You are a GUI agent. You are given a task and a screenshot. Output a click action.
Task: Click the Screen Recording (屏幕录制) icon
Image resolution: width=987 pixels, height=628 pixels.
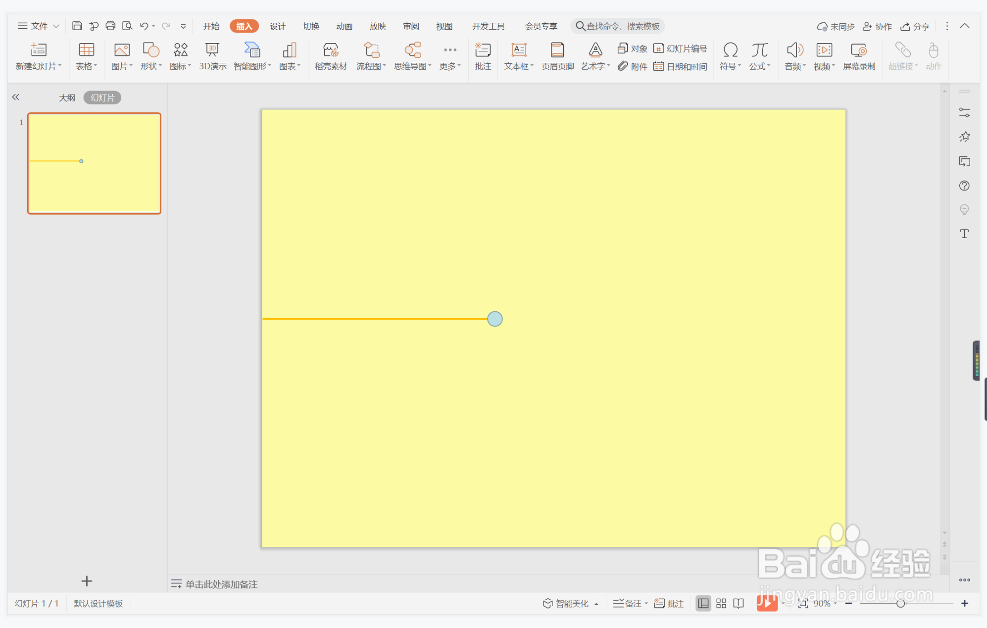(859, 56)
